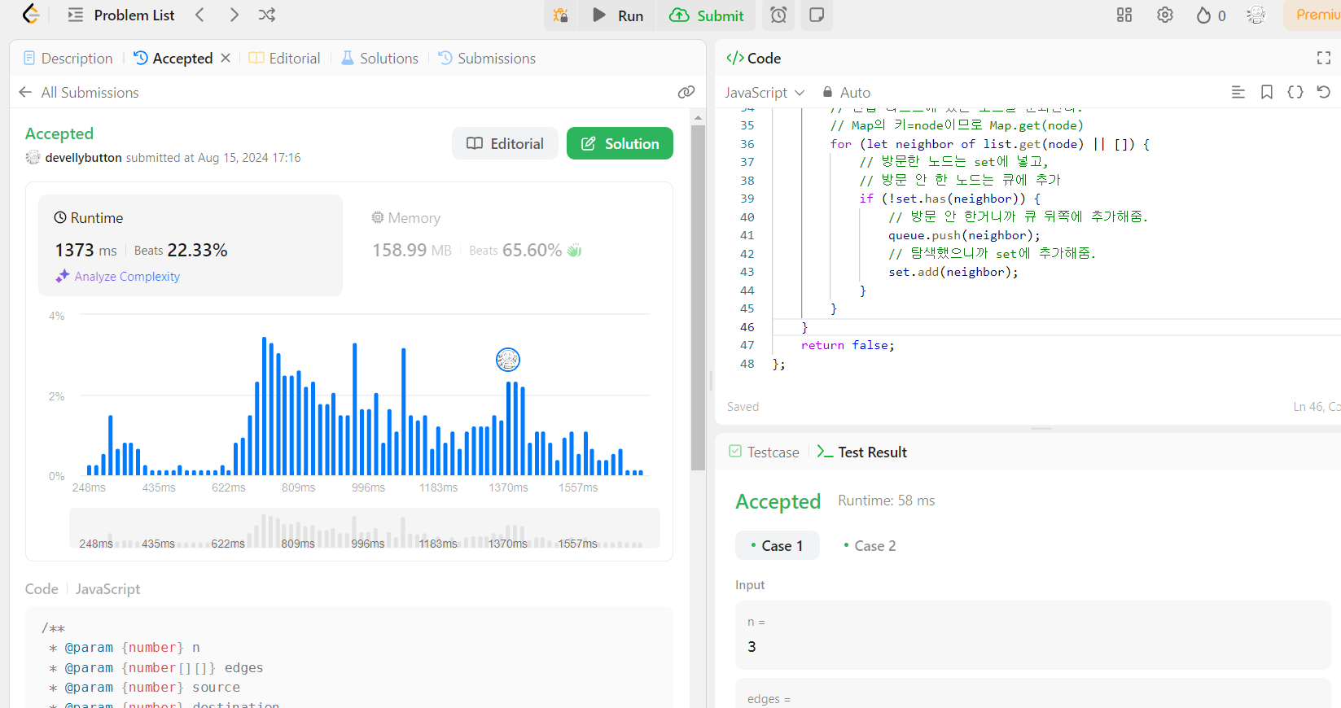This screenshot has height=708, width=1341.
Task: Open the JavaScript language dropdown
Action: tap(765, 93)
